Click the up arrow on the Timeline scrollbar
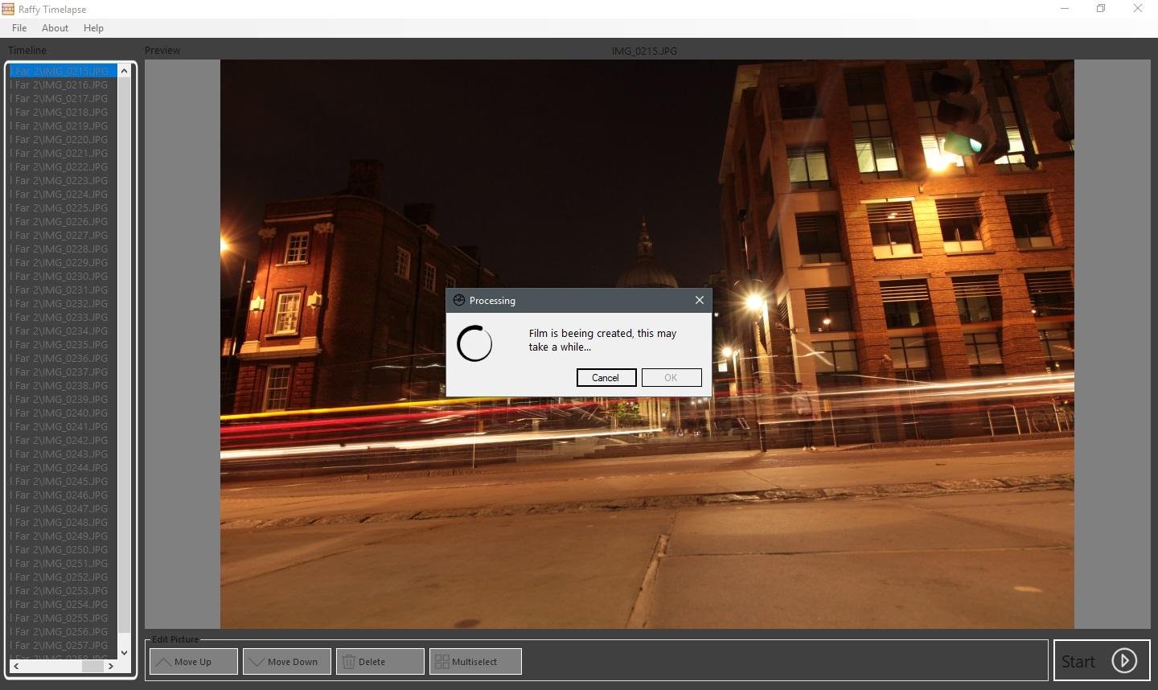This screenshot has width=1158, height=690. pos(124,70)
